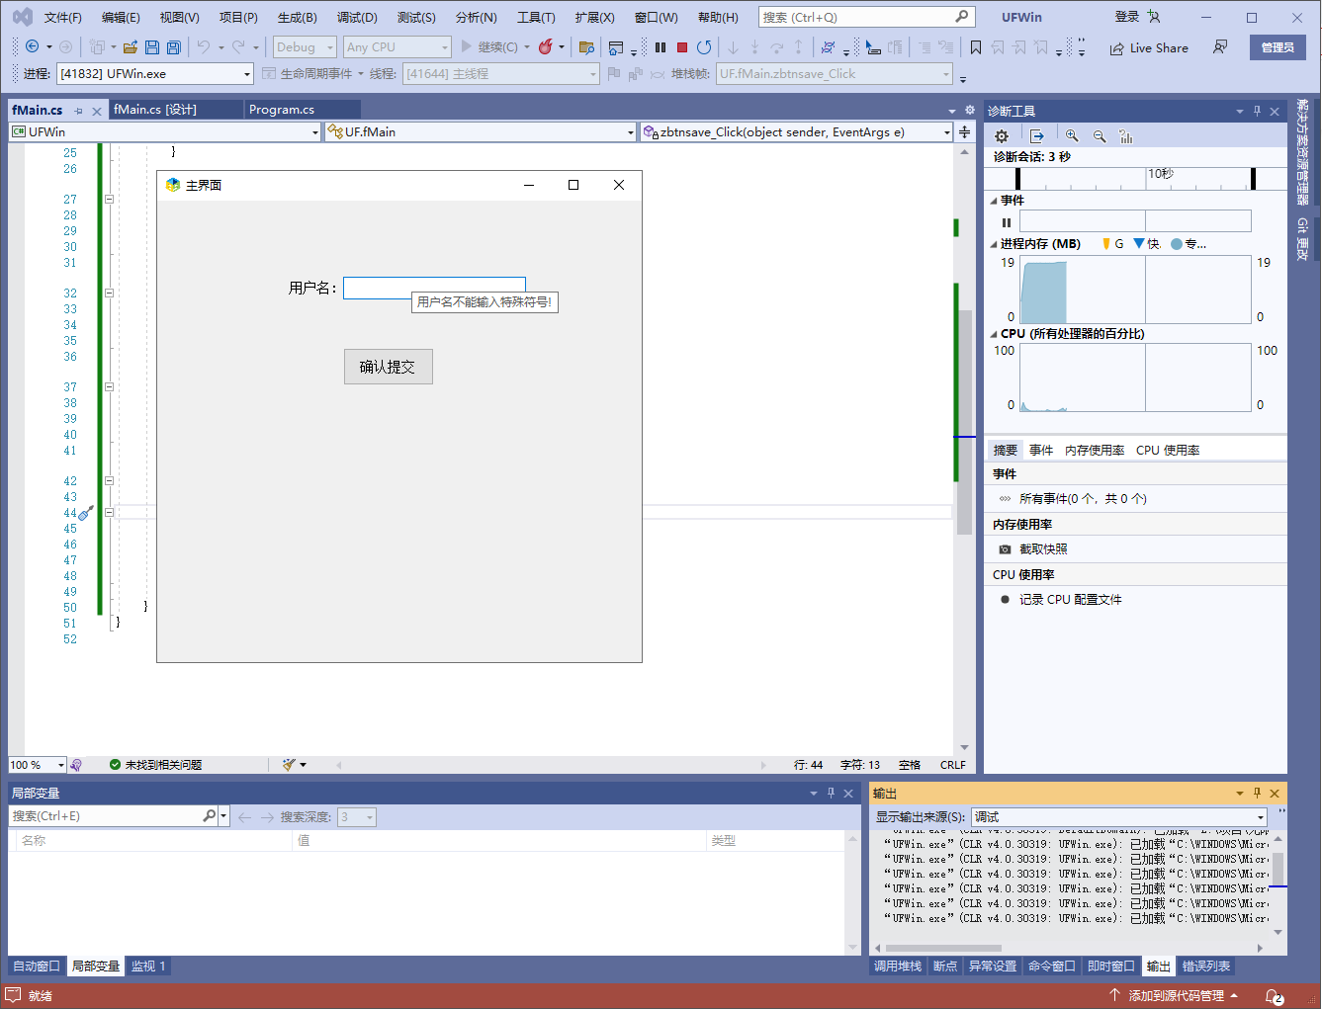Click the 确认提交 button in 主界面
Image resolution: width=1322 pixels, height=1009 pixels.
pyautogui.click(x=388, y=367)
